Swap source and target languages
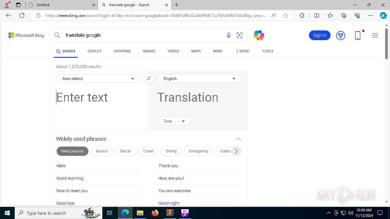390x219 pixels. (x=149, y=78)
